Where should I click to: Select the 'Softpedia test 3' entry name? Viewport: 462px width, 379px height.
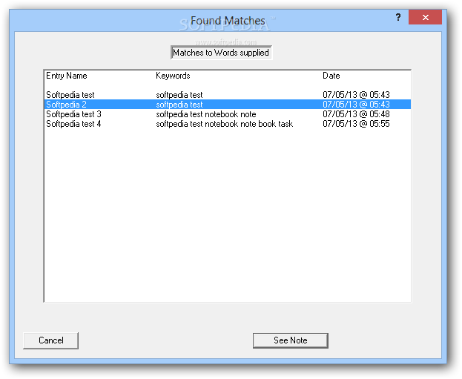tap(73, 114)
